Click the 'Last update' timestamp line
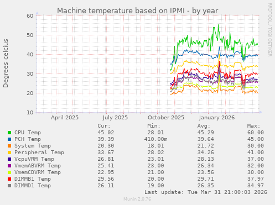The width and height of the screenshot is (275, 205). pyautogui.click(x=206, y=192)
